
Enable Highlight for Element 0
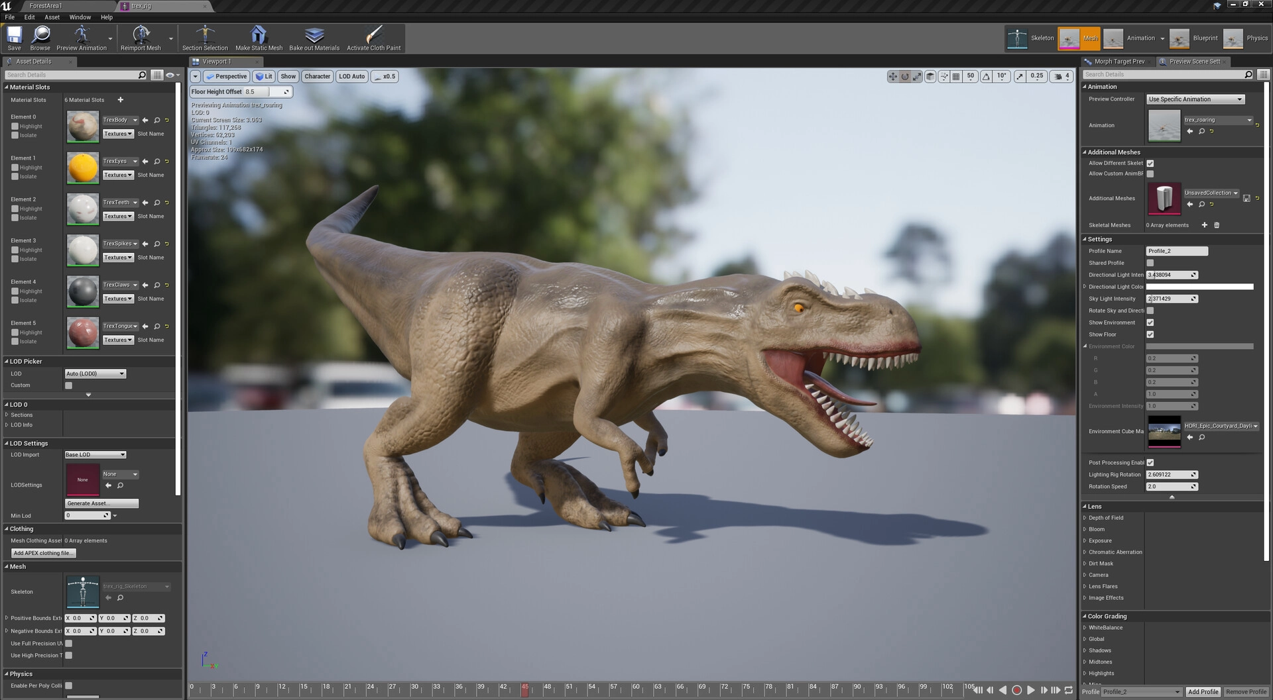(x=15, y=126)
